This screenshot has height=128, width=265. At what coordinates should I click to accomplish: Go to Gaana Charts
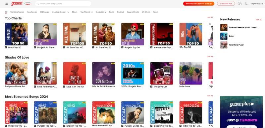pos(133,12)
